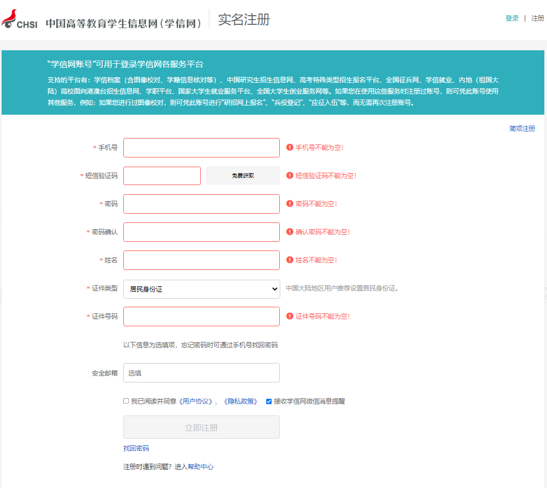Viewport: 547px width, 488px height.
Task: Click the 免费获取 verification code button
Action: [x=242, y=175]
